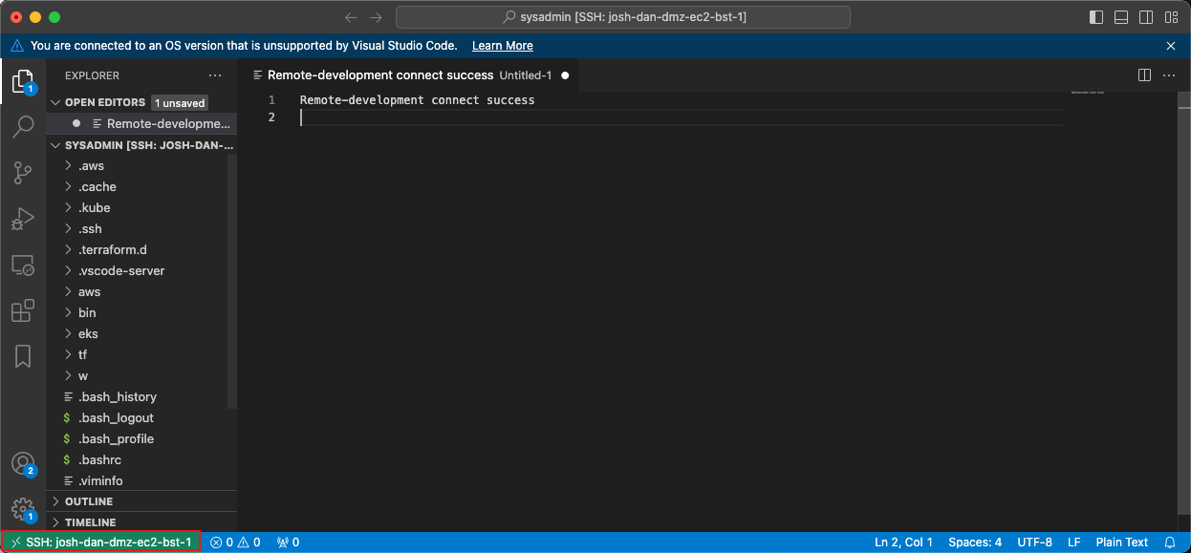Open the Accounts menu icon
Image resolution: width=1191 pixels, height=553 pixels.
coord(23,464)
